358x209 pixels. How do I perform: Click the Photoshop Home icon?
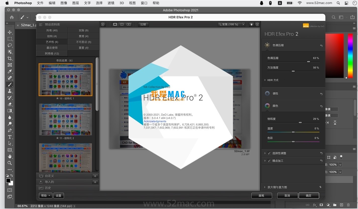point(12,17)
